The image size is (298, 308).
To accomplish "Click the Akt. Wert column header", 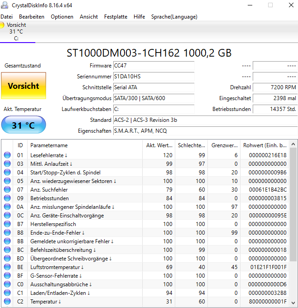I will pos(159,145).
